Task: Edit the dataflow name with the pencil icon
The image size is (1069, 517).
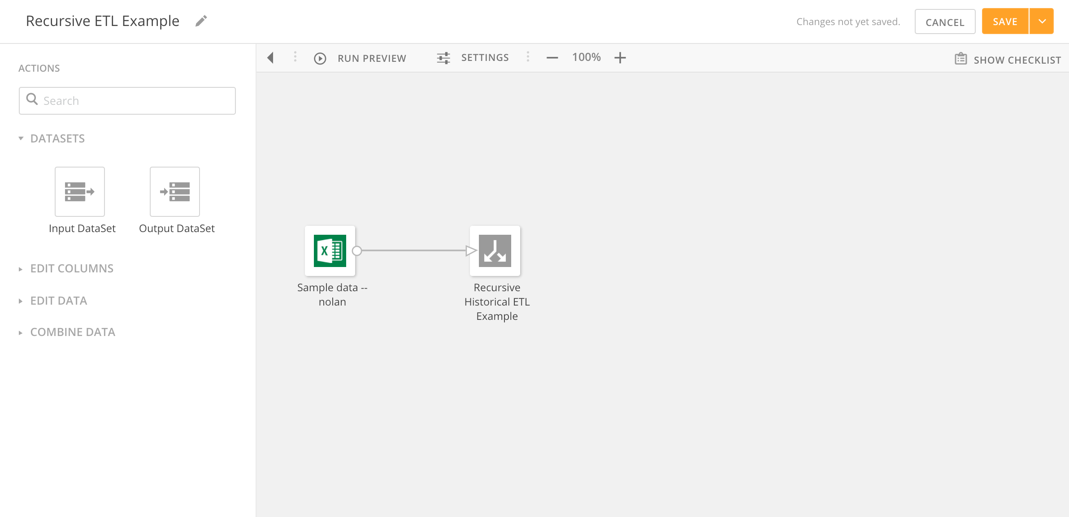Action: point(200,20)
